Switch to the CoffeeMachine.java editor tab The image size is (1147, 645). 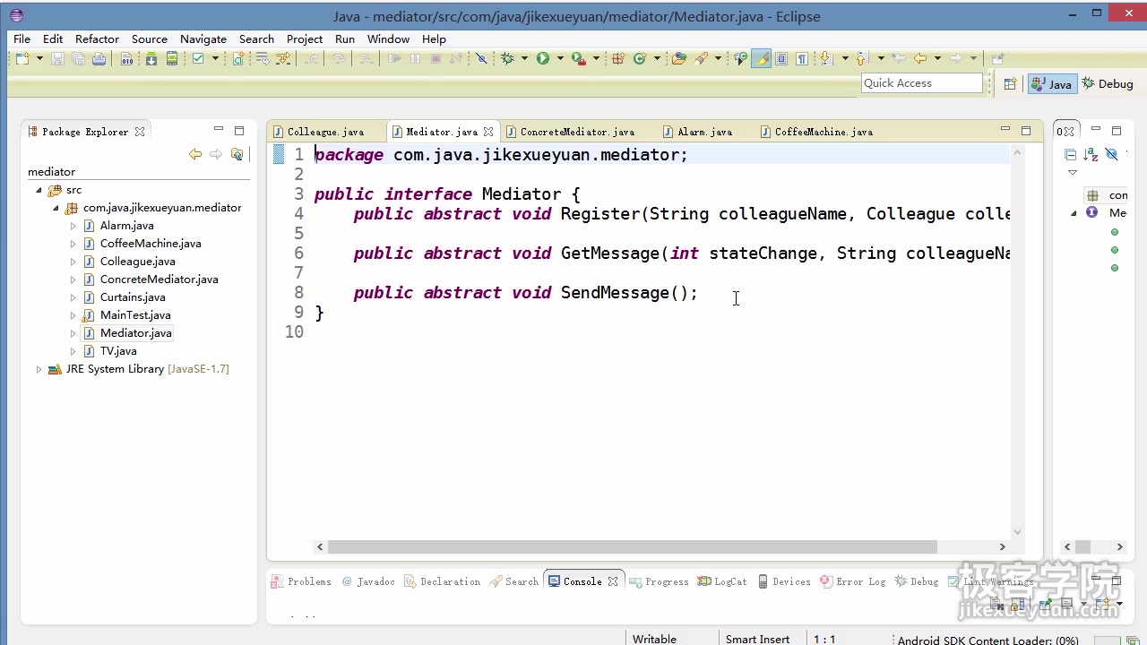click(x=824, y=132)
